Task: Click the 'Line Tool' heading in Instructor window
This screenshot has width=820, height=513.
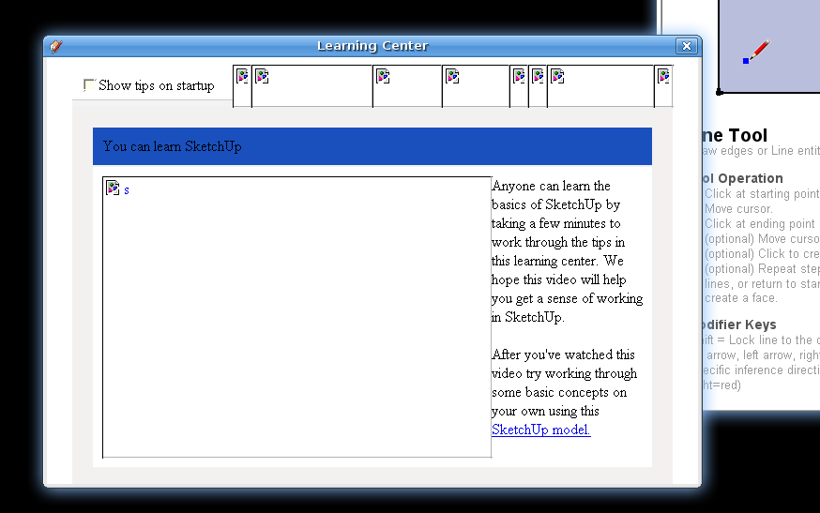Action: (735, 135)
